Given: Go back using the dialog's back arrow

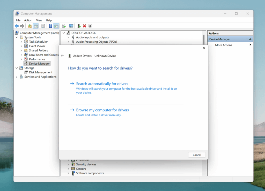Looking at the screenshot, I should [62, 56].
